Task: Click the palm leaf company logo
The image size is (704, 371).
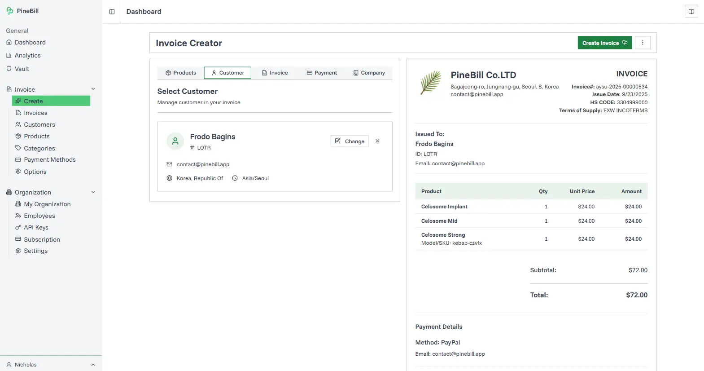Action: tap(430, 83)
